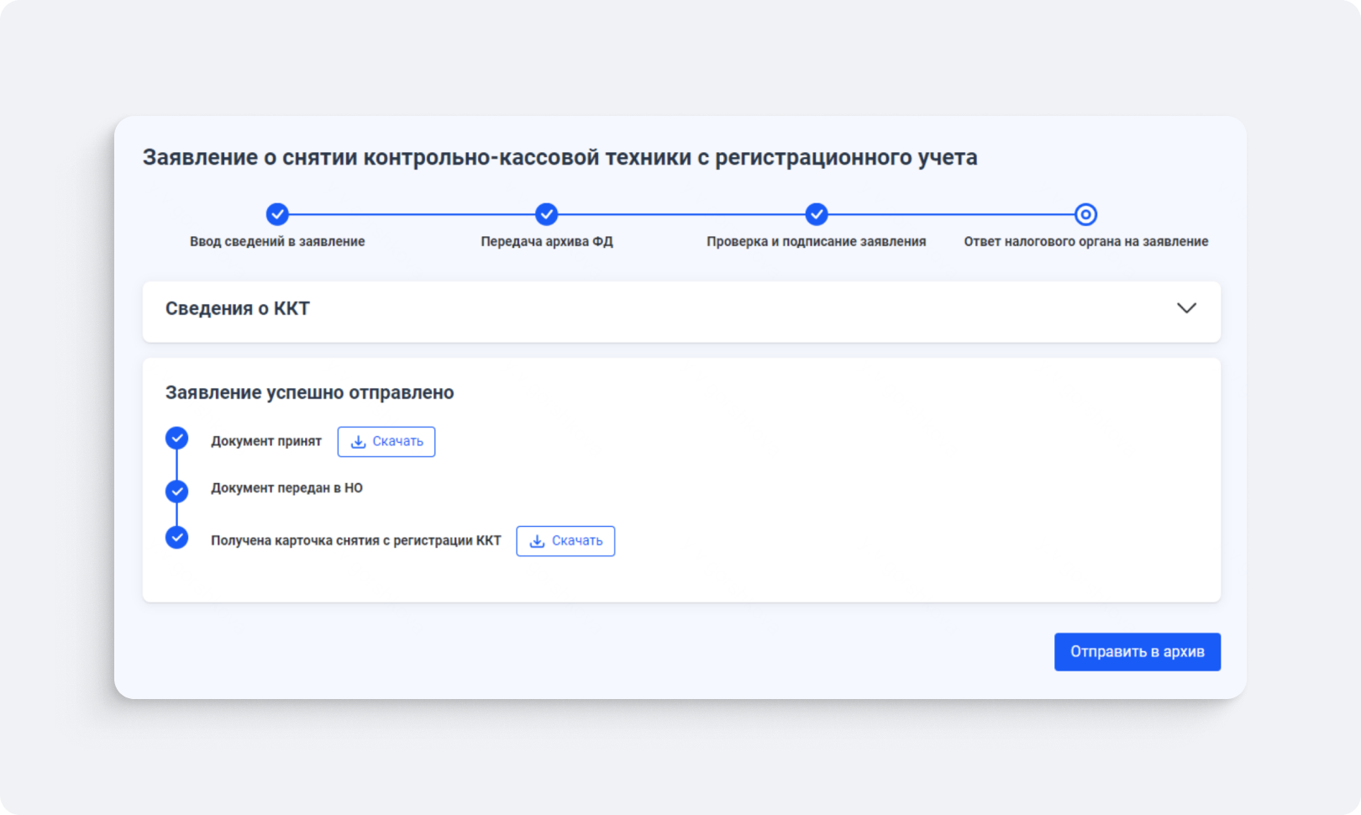This screenshot has width=1361, height=815.
Task: Go to step 'Ввод сведений в заявление'
Action: pos(277,242)
